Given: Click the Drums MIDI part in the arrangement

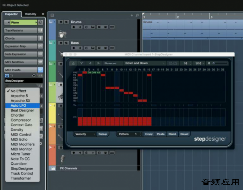Looking at the screenshot, I should [193, 29].
